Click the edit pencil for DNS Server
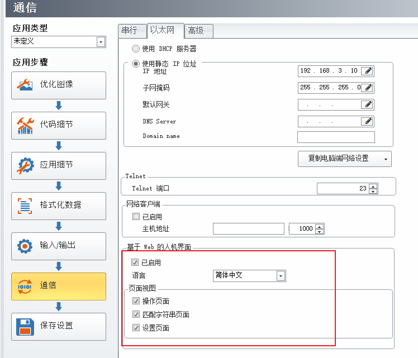Viewport: 418px width, 358px height. 367,121
